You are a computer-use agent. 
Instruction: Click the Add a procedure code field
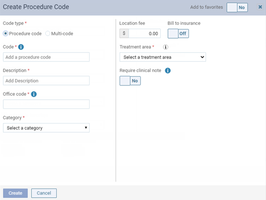46,57
